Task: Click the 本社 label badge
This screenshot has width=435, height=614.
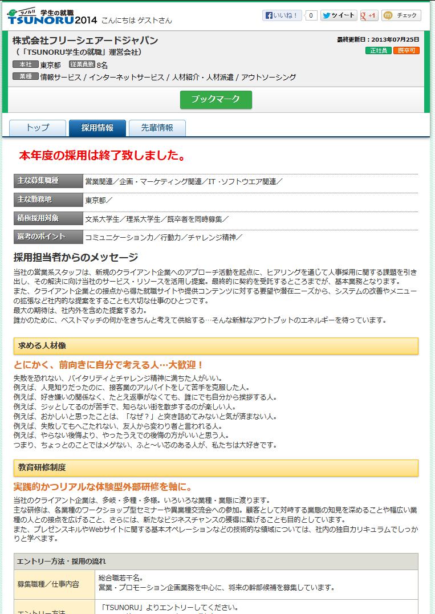Action: point(26,64)
